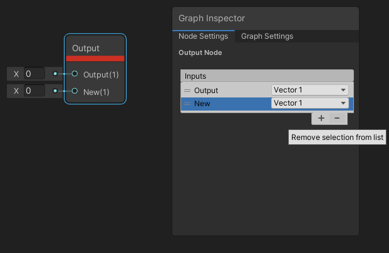This screenshot has height=253, width=389.
Task: Add a new input with the plus button
Action: point(321,118)
